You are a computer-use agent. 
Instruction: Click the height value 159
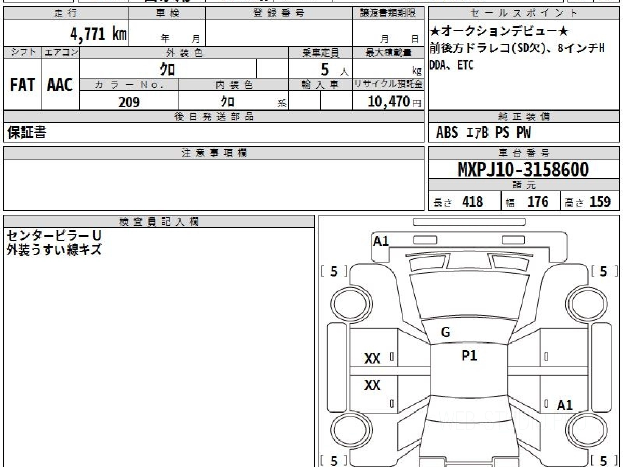(600, 202)
